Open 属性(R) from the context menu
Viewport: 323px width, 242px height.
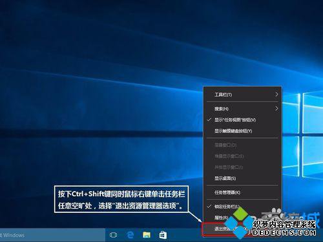click(242, 217)
